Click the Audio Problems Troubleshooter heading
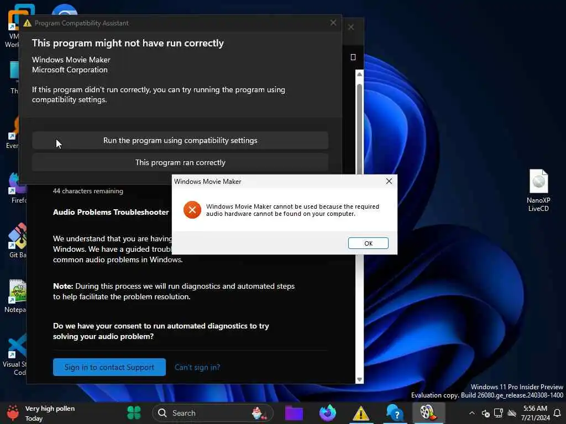Screen dimensions: 566x424 coord(111,212)
